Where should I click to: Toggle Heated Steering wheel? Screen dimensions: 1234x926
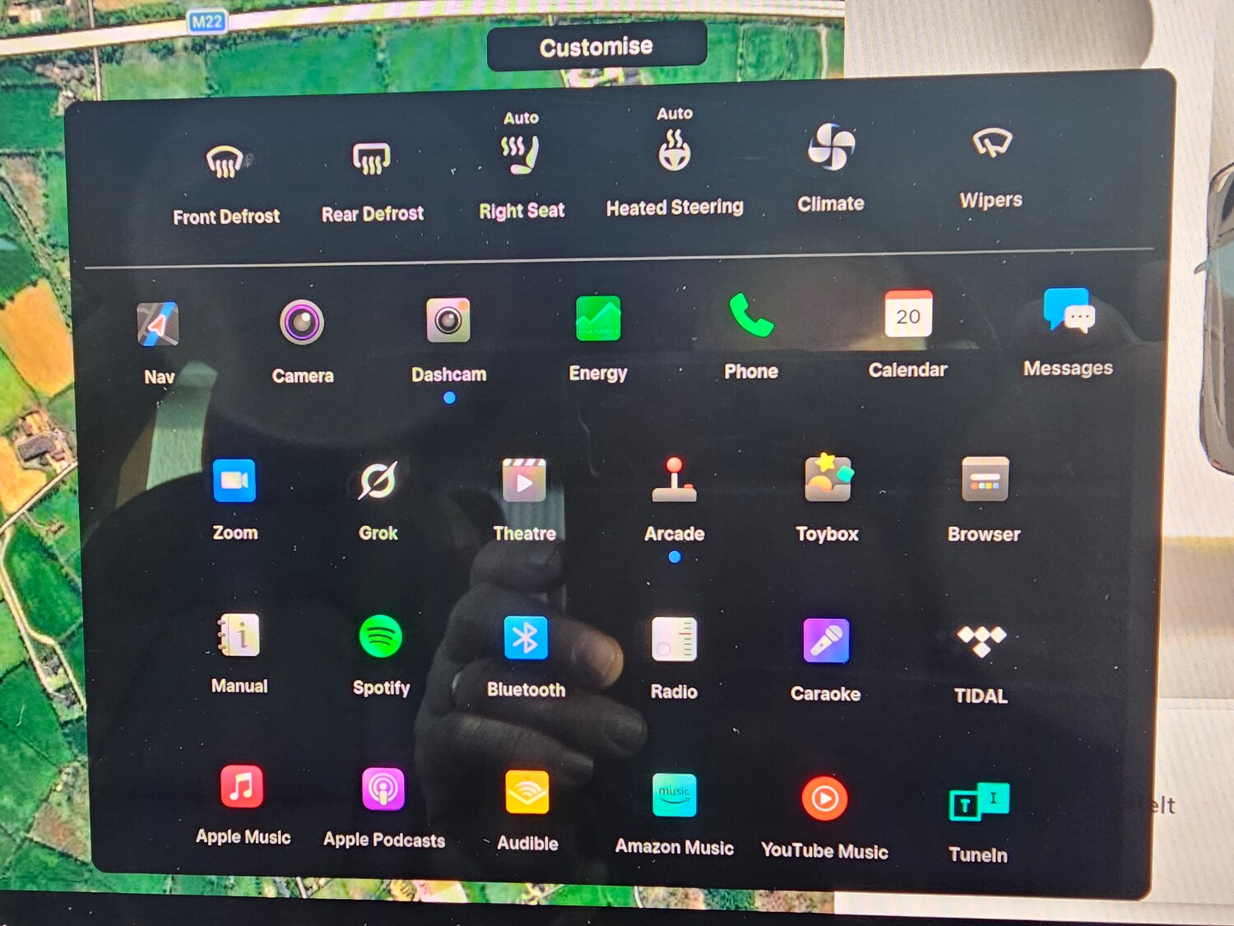pos(675,151)
